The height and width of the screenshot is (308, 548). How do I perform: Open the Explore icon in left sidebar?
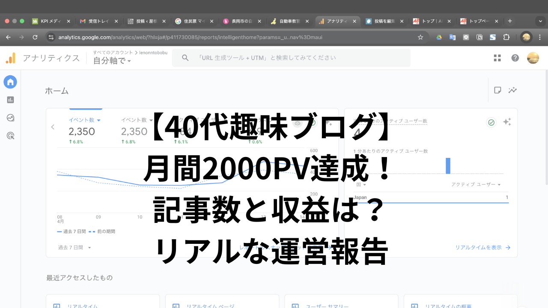click(x=10, y=118)
